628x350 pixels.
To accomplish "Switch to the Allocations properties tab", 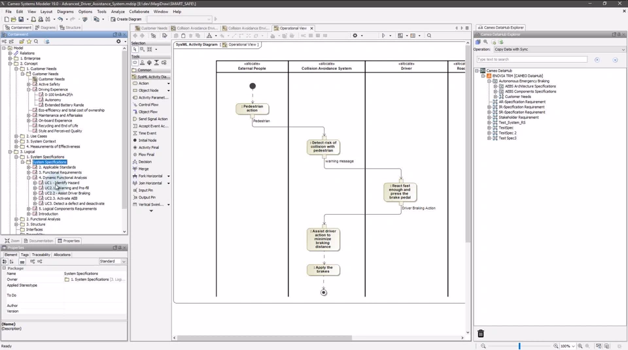I will tap(61, 255).
